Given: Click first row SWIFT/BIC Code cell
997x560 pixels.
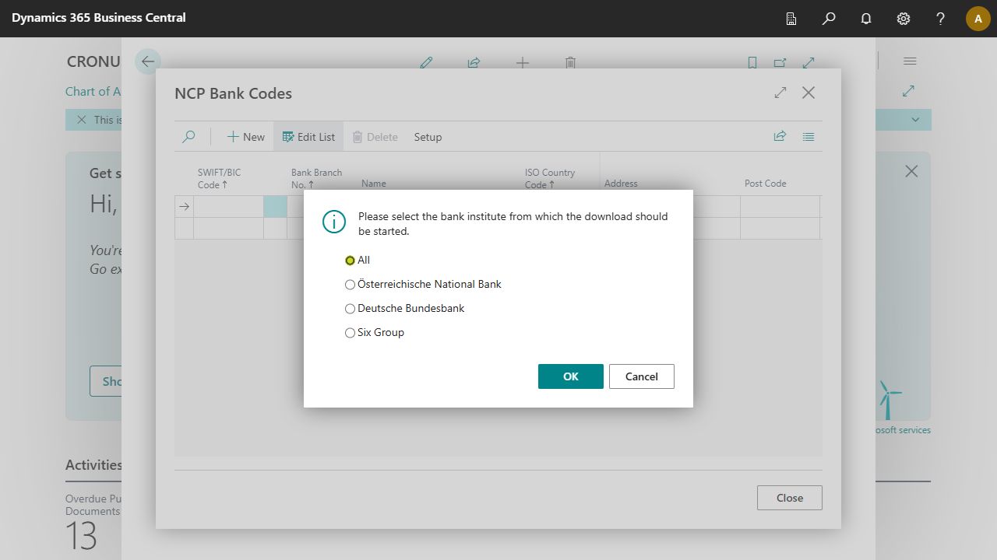Looking at the screenshot, I should (228, 207).
